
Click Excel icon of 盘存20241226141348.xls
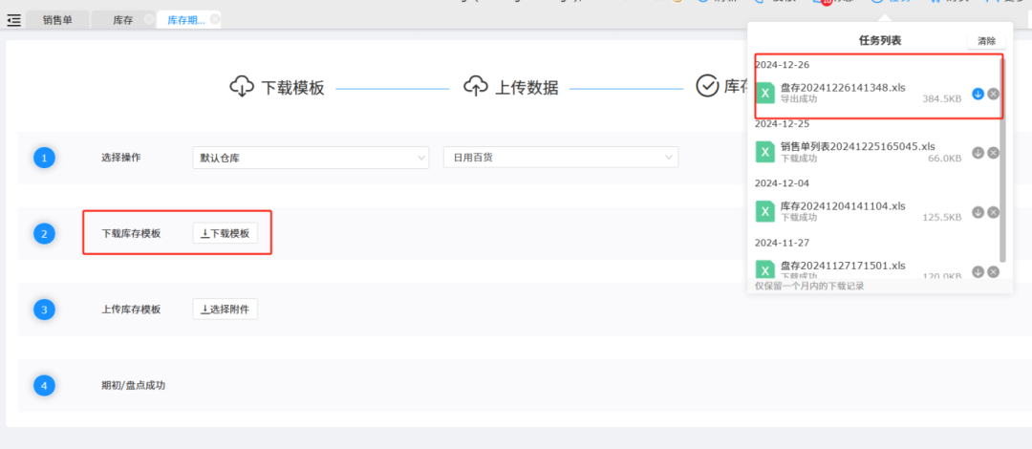(x=764, y=93)
